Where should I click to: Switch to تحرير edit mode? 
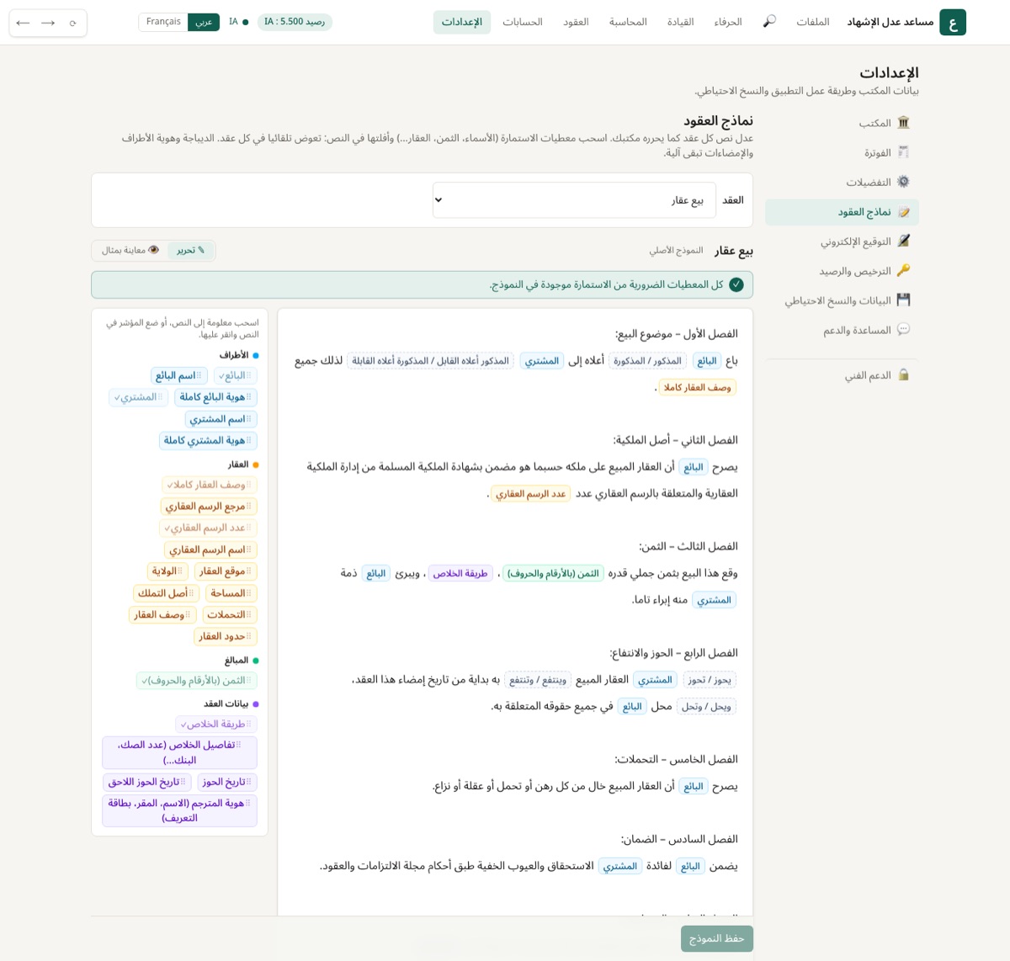coord(190,250)
